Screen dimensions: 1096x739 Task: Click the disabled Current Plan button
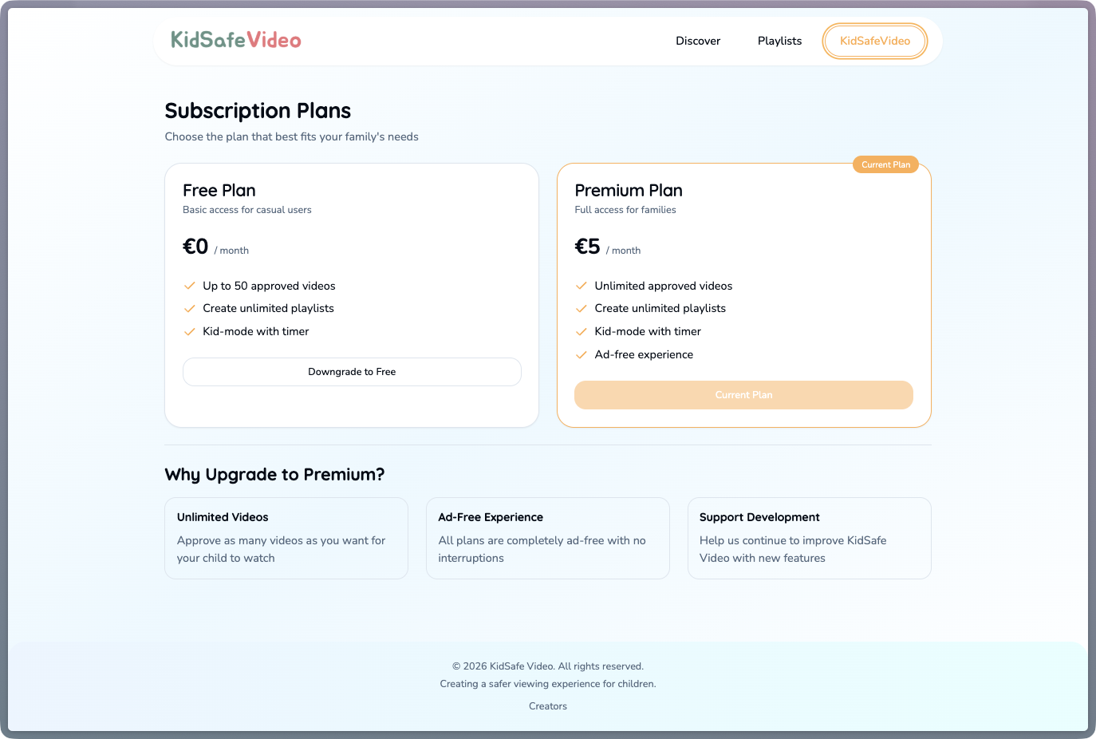pos(743,395)
